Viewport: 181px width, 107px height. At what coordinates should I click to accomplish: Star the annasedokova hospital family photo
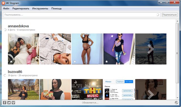[x=11, y=62]
